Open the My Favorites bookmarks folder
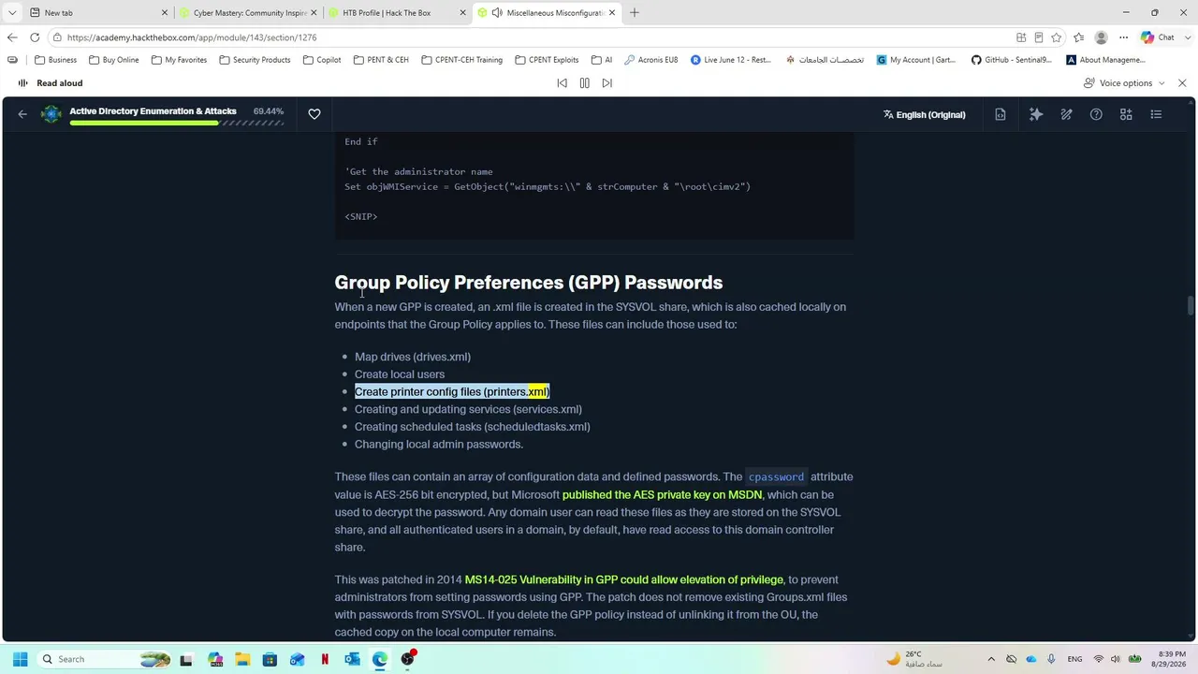1198x674 pixels. [x=179, y=60]
